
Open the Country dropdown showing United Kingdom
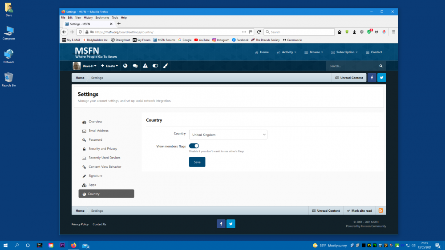click(228, 135)
